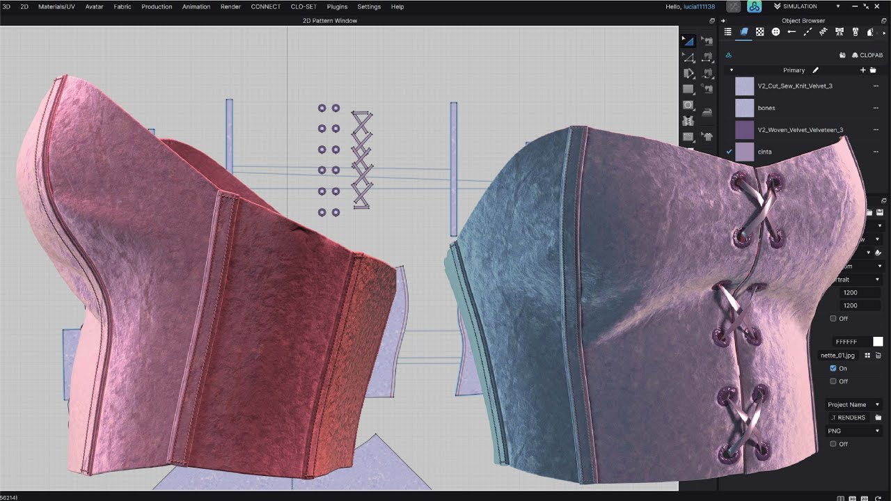Open the Plugins menu
Image resolution: width=891 pixels, height=501 pixels.
coord(337,6)
